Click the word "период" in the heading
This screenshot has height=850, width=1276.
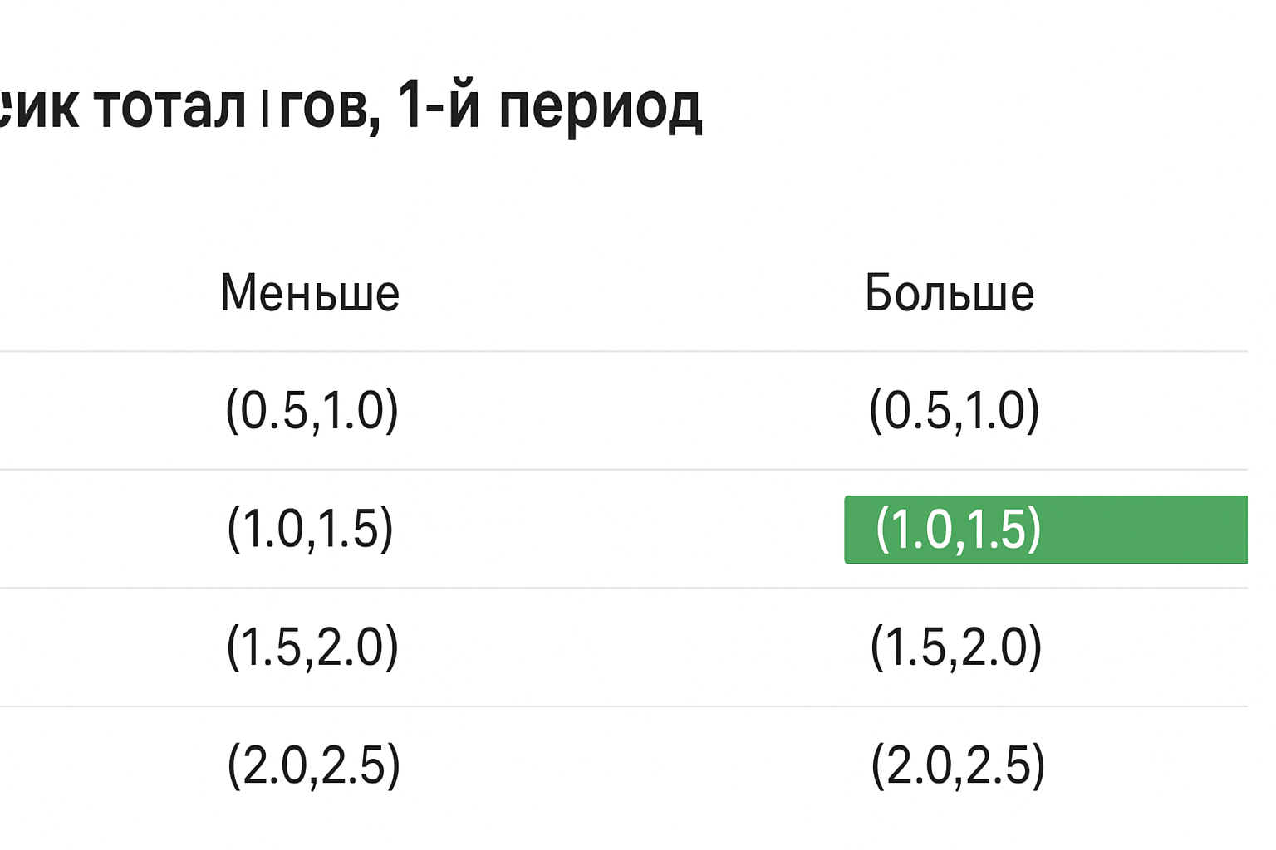(x=600, y=108)
